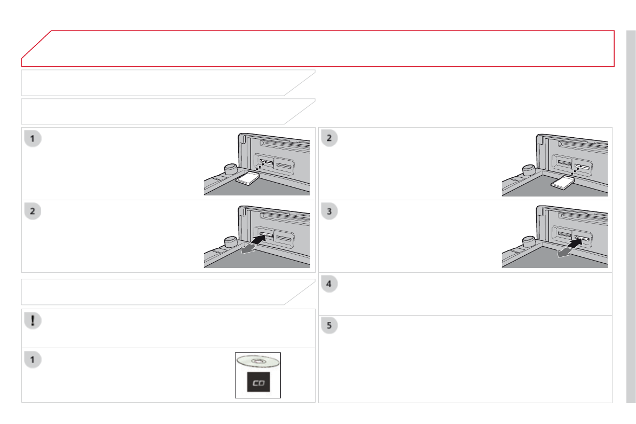Click the empty step 5 text panel
The width and height of the screenshot is (636, 424).
(465, 359)
